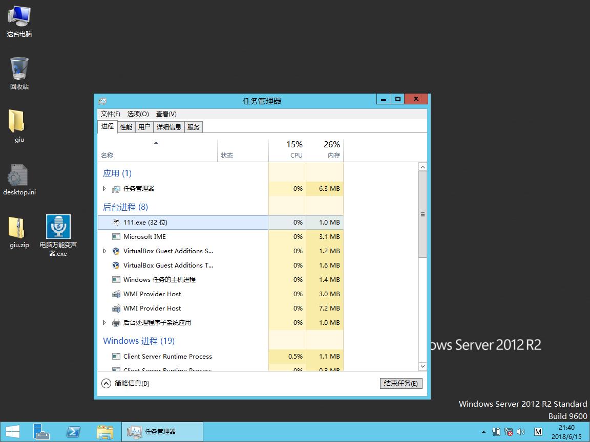The height and width of the screenshot is (442, 590).
Task: Click Windows 任务的主机进程 row text
Action: (x=160, y=280)
